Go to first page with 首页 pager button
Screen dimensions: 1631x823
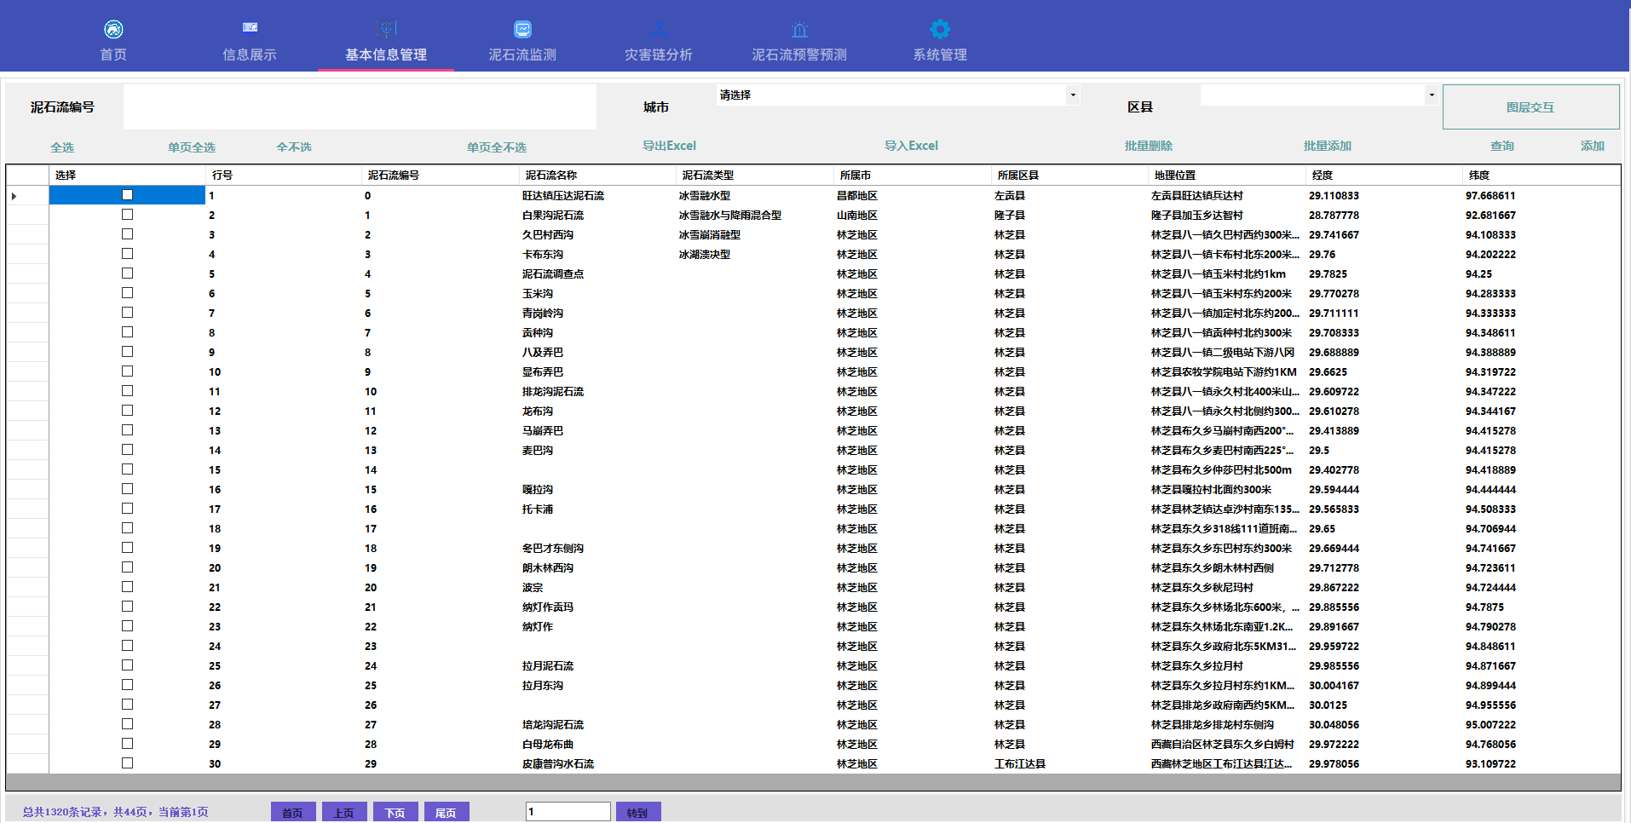click(x=293, y=812)
